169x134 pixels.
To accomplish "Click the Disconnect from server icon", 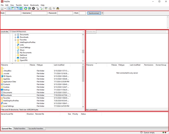I will [x=37, y=8].
